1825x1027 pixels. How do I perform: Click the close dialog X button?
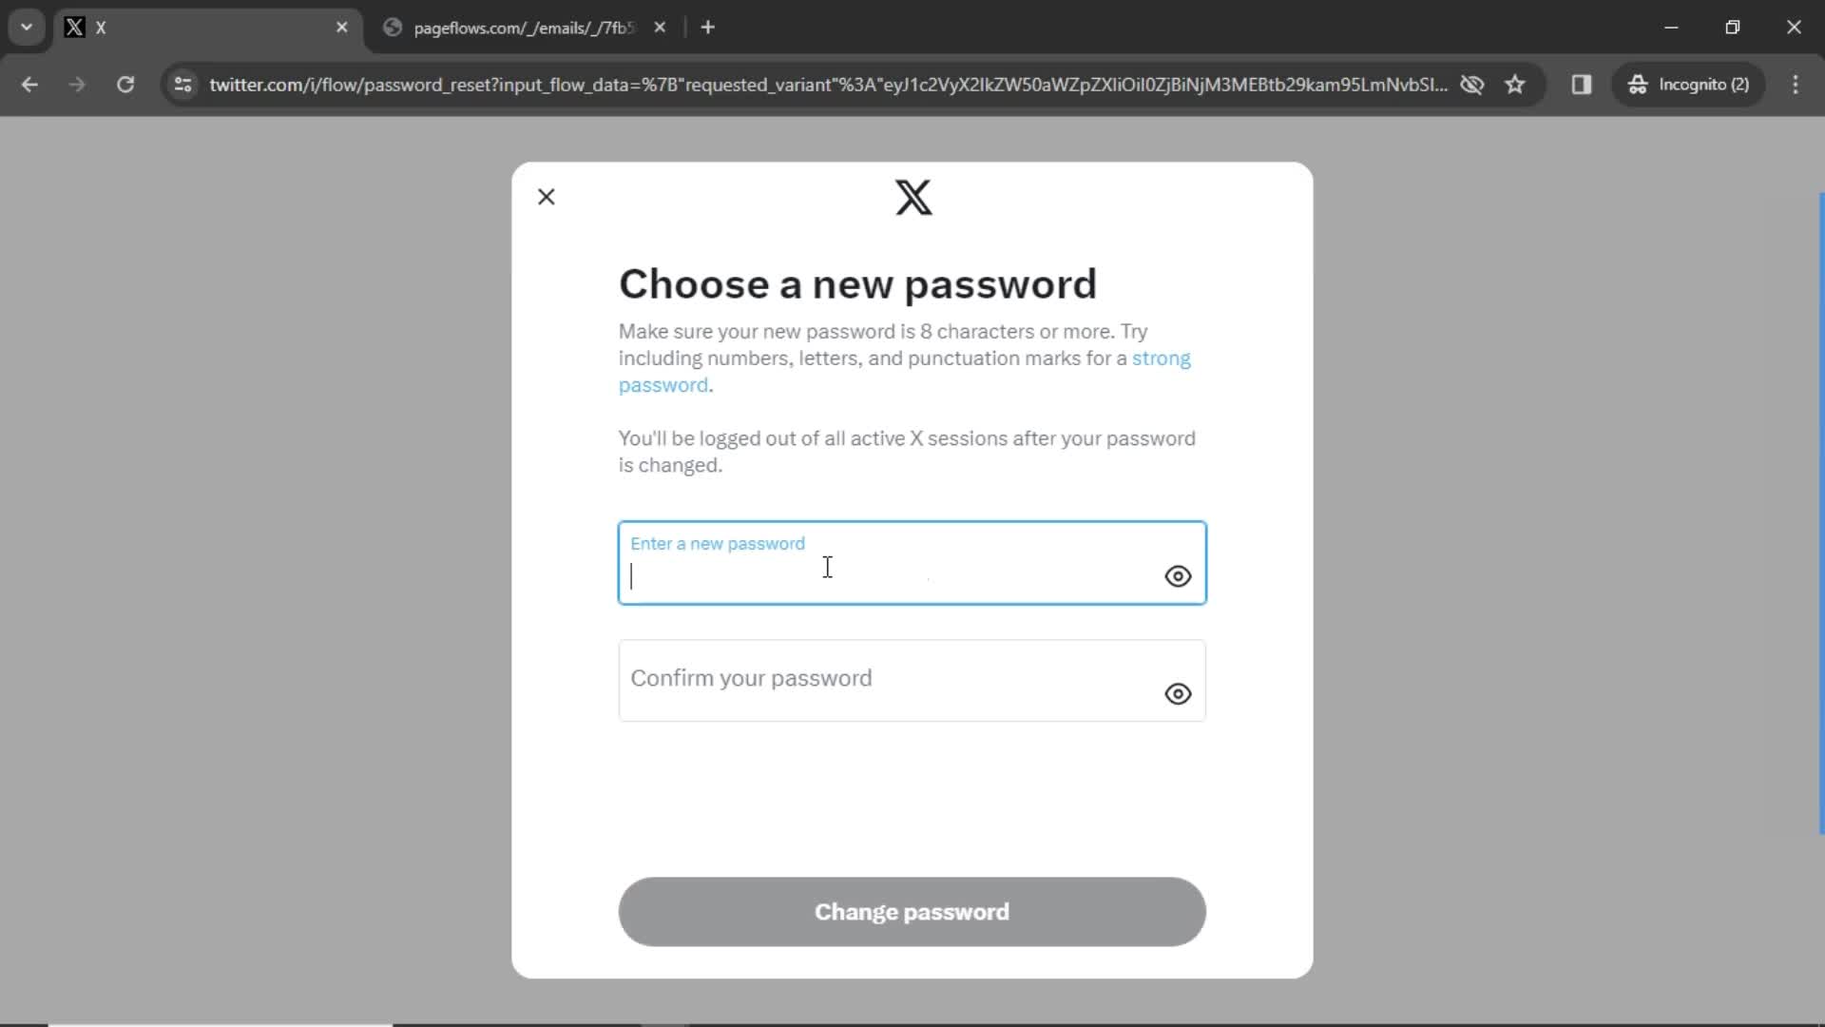point(546,196)
